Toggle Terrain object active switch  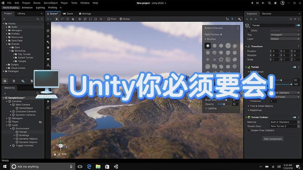coord(298,25)
